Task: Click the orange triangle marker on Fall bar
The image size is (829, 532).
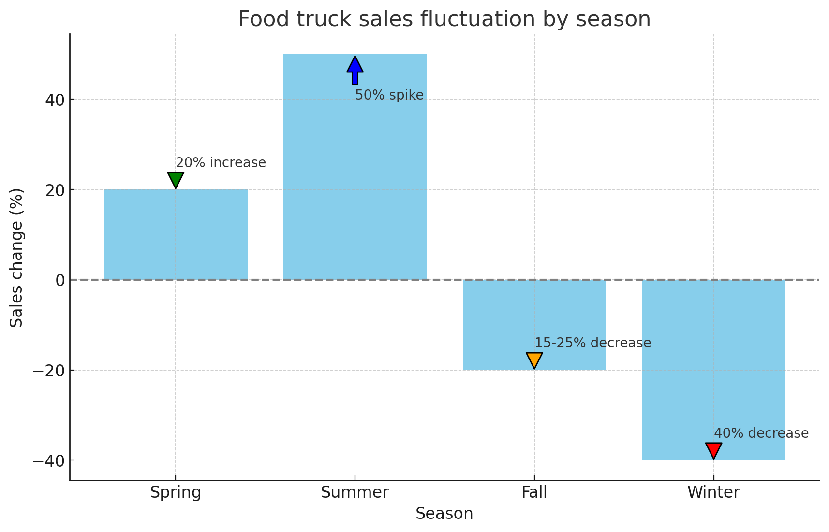Action: tap(534, 360)
